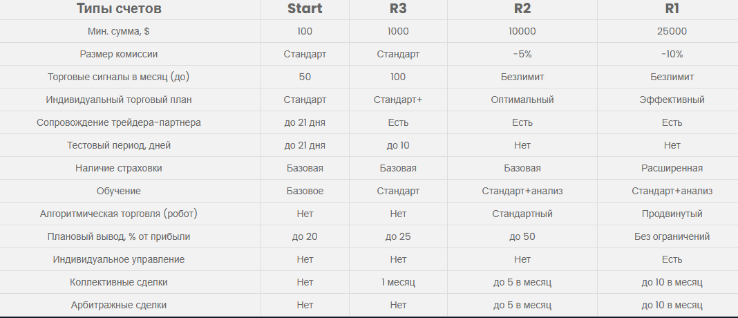Click the Start account column header
Image resolution: width=738 pixels, height=318 pixels.
[x=305, y=8]
